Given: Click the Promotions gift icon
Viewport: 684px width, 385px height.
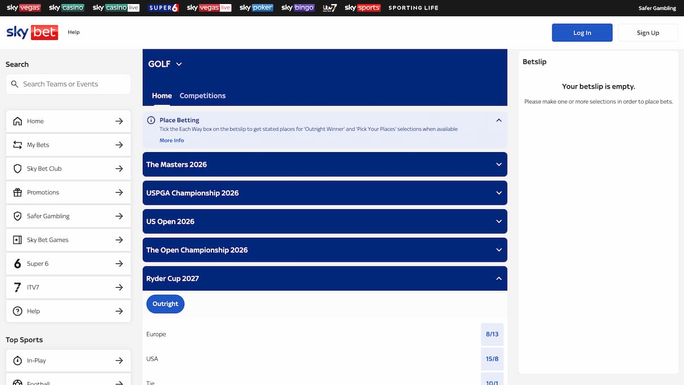Looking at the screenshot, I should tap(17, 192).
